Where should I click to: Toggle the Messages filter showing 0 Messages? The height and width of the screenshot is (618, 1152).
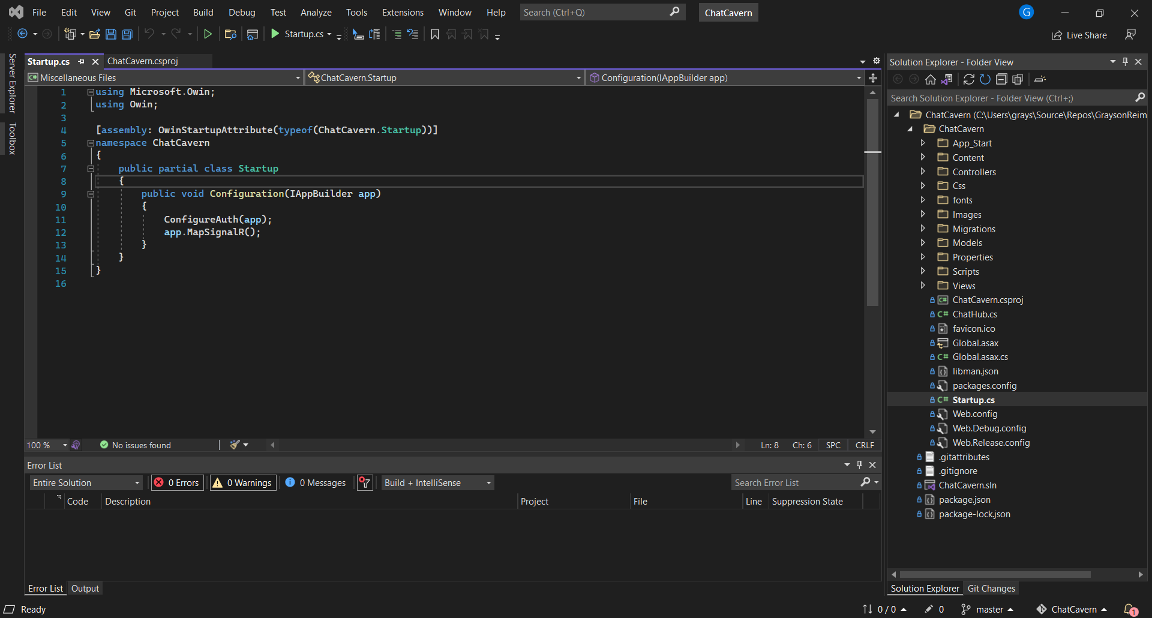316,482
